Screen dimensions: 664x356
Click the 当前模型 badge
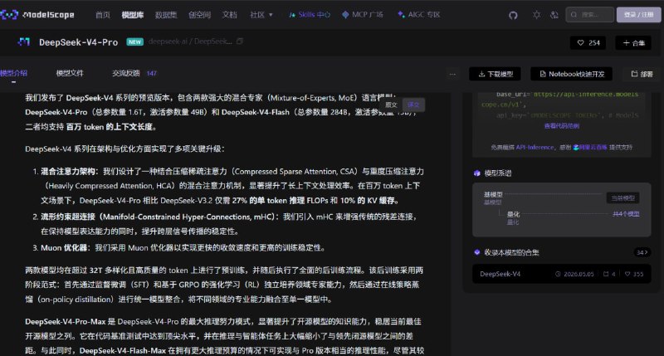pyautogui.click(x=622, y=198)
